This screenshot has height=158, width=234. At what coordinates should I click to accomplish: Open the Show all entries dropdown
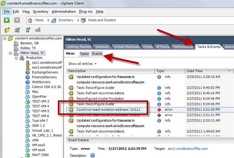pyautogui.click(x=82, y=64)
